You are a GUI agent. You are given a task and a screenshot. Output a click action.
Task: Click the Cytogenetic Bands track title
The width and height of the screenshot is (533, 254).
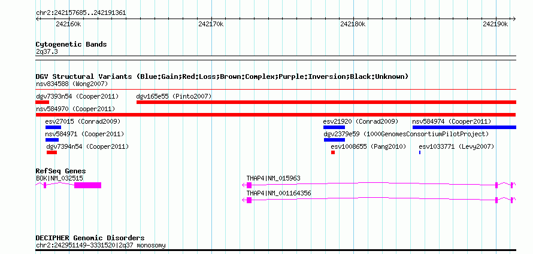[71, 44]
